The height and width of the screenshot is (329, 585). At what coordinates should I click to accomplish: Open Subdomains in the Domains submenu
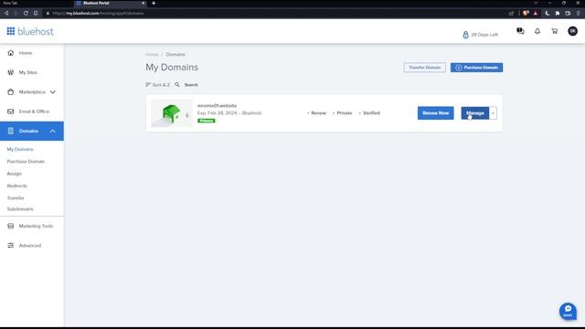[20, 209]
